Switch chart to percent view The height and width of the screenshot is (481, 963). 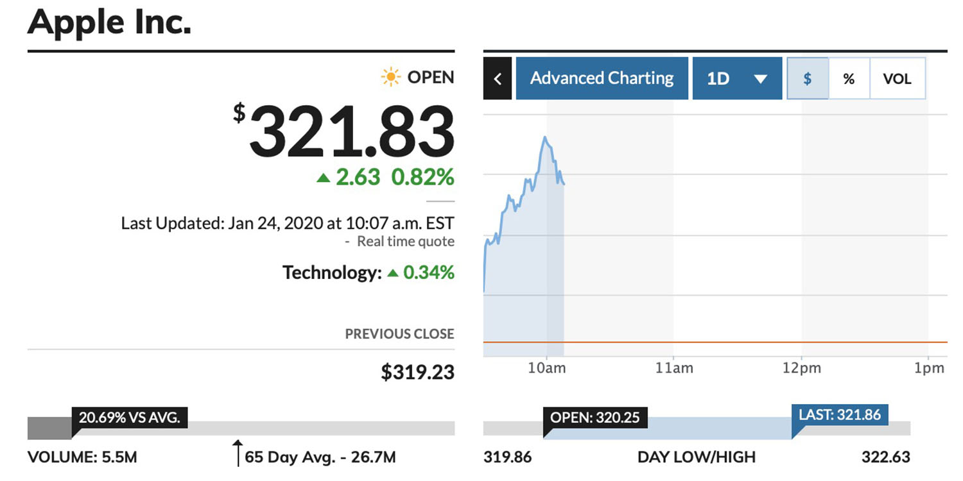849,78
